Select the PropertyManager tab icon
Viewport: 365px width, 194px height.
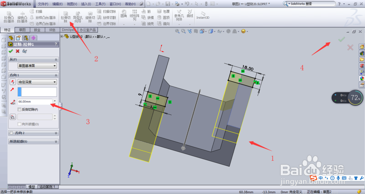[x=18, y=38]
